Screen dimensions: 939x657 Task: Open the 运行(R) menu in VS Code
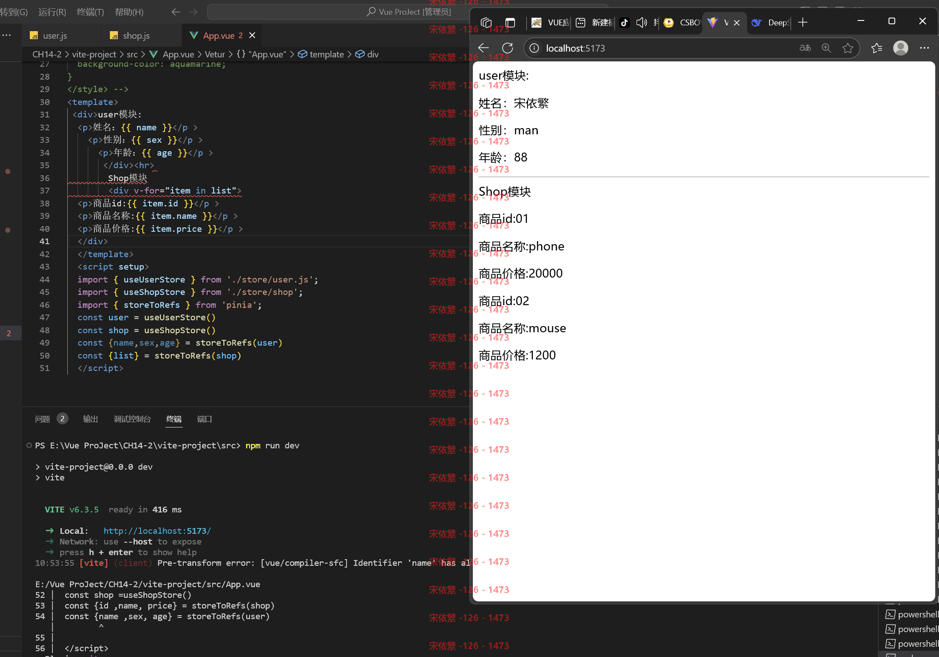[x=52, y=12]
